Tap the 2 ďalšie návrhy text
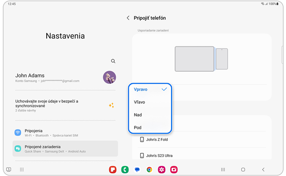This screenshot has height=176, width=286. click(26, 111)
